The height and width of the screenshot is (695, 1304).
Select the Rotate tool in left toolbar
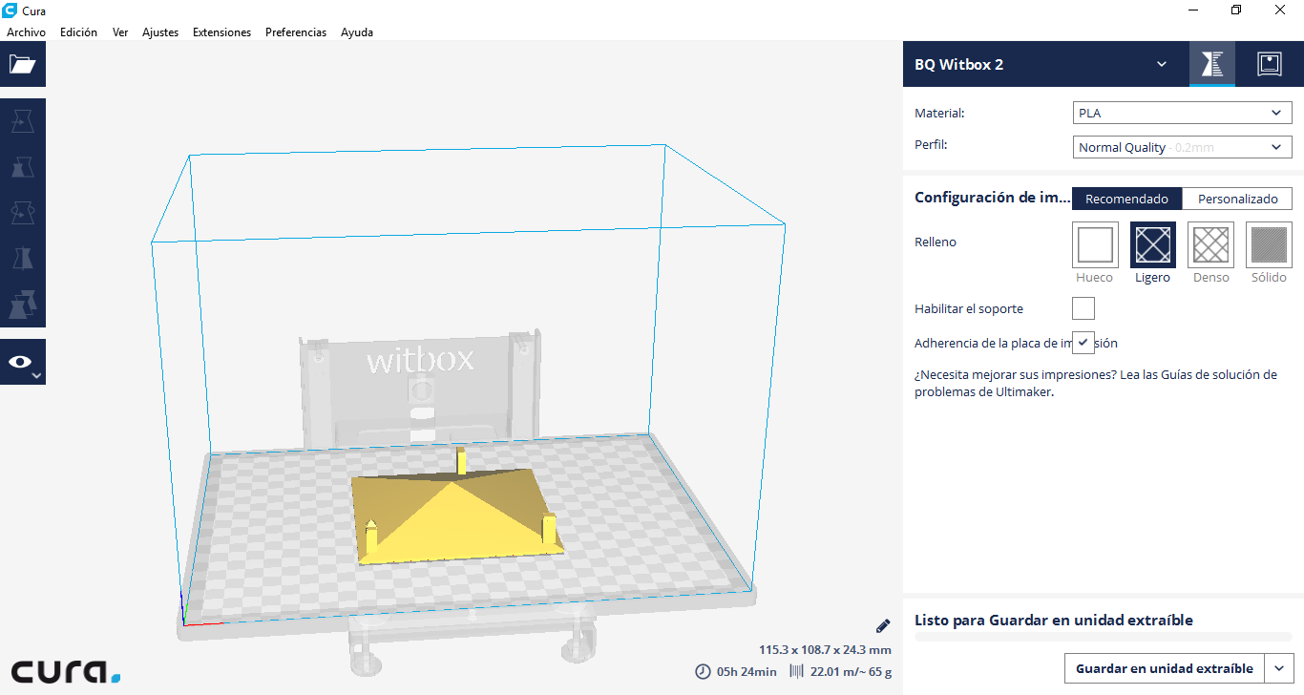tap(23, 213)
